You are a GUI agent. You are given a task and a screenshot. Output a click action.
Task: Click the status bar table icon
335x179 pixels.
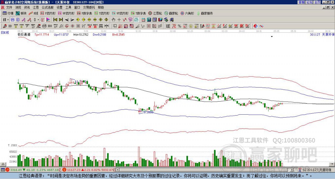click(x=3, y=170)
